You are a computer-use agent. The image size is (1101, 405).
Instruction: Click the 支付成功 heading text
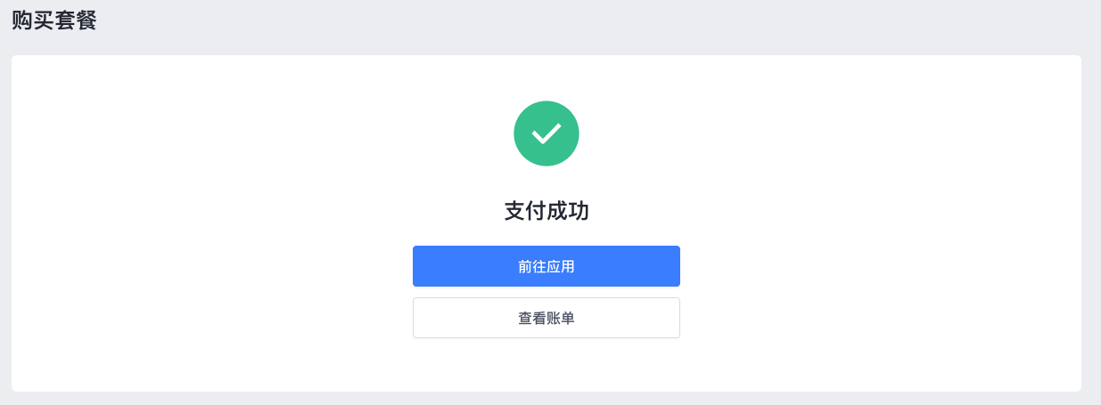click(546, 212)
